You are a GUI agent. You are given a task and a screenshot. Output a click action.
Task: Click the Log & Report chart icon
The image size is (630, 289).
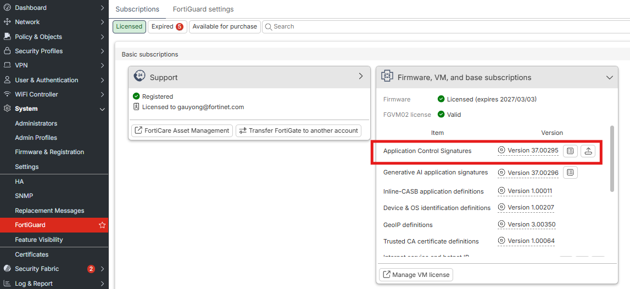click(7, 284)
